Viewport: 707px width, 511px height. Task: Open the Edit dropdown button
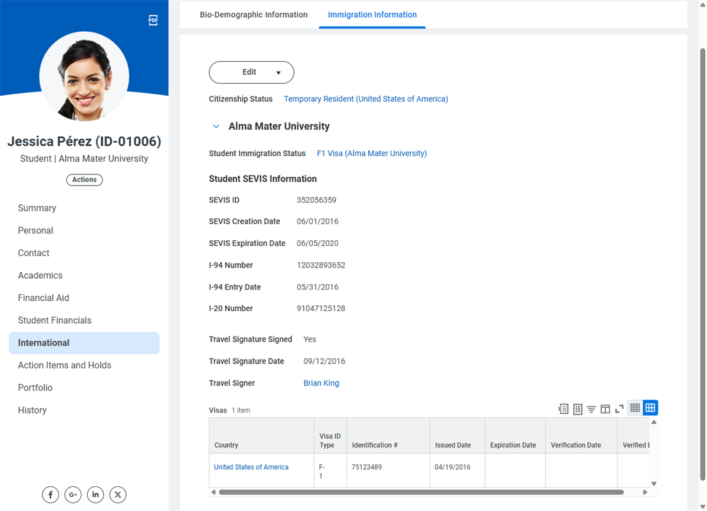pos(252,72)
